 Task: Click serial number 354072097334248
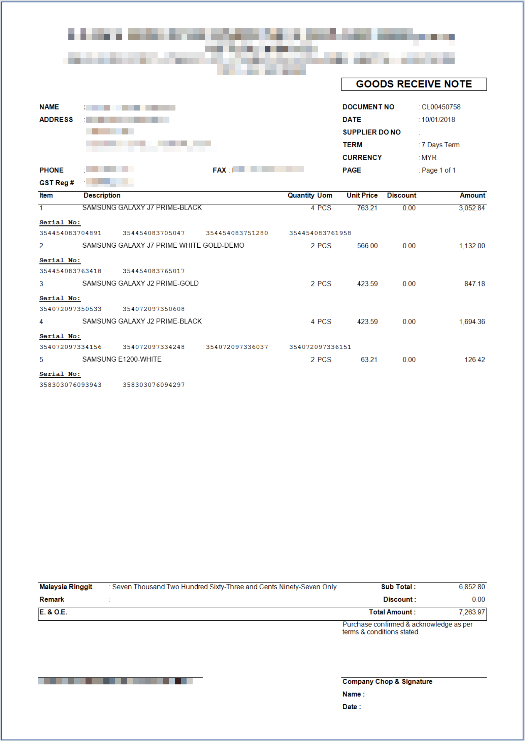click(x=154, y=347)
